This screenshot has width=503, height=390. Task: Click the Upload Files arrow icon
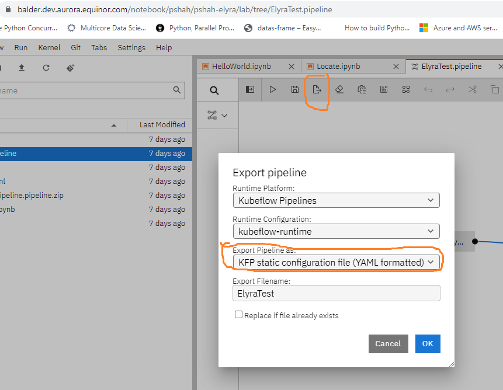(22, 68)
